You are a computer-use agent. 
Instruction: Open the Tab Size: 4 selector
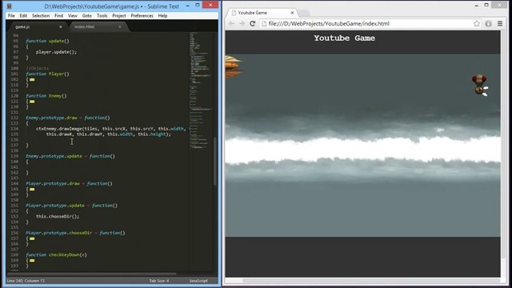(159, 281)
